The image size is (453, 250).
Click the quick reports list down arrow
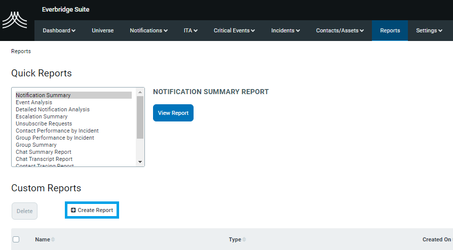140,162
